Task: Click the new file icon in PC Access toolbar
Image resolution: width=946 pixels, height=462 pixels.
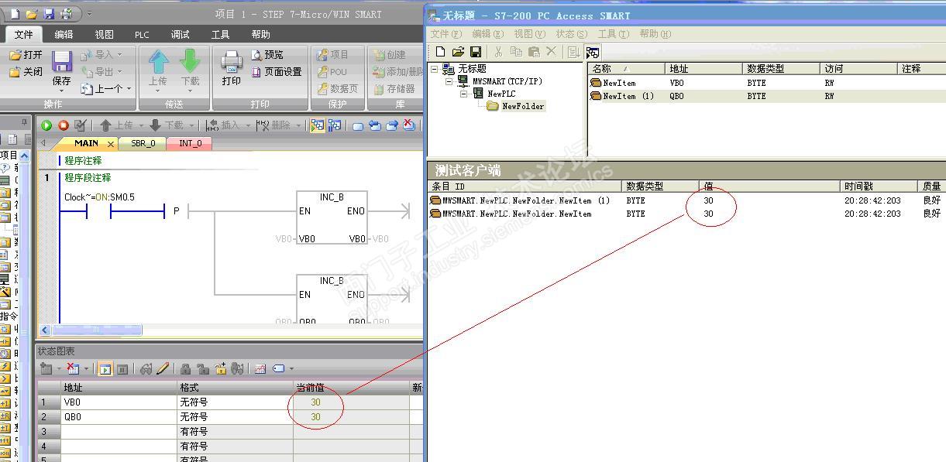Action: tap(440, 52)
